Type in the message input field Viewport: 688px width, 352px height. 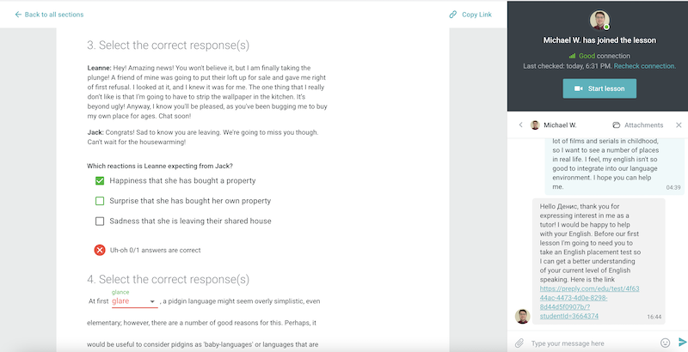pyautogui.click(x=589, y=343)
